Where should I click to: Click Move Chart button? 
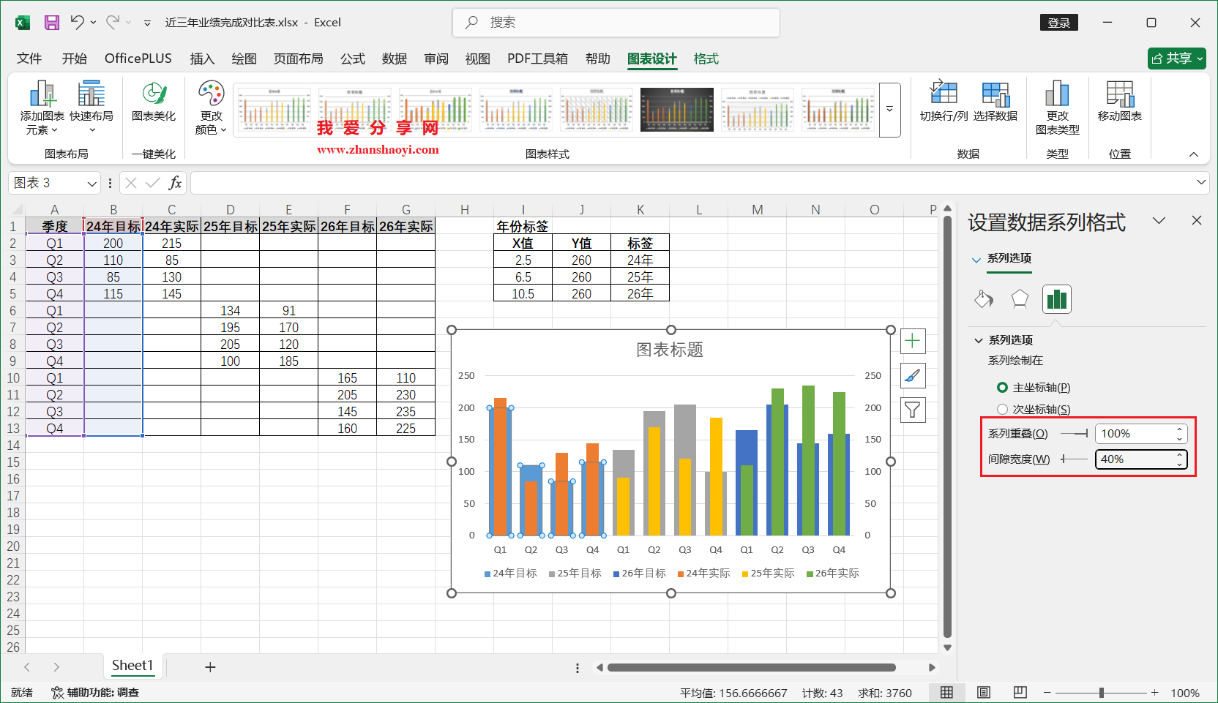1120,102
